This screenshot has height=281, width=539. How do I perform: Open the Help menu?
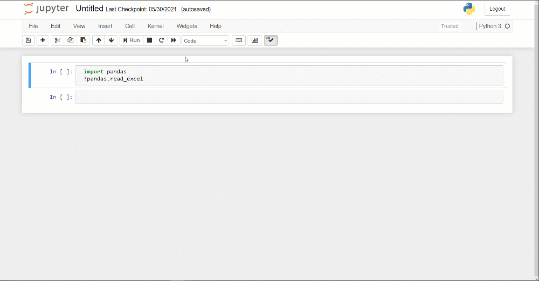[216, 26]
